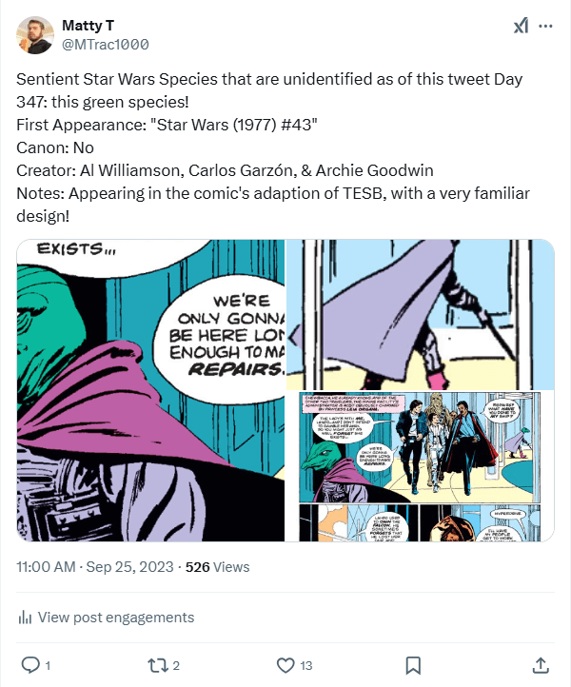Click the Grok icon beside the options menu

coord(521,27)
